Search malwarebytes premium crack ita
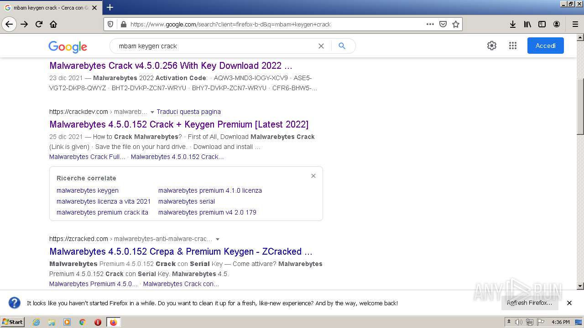This screenshot has height=328, width=584. [102, 212]
